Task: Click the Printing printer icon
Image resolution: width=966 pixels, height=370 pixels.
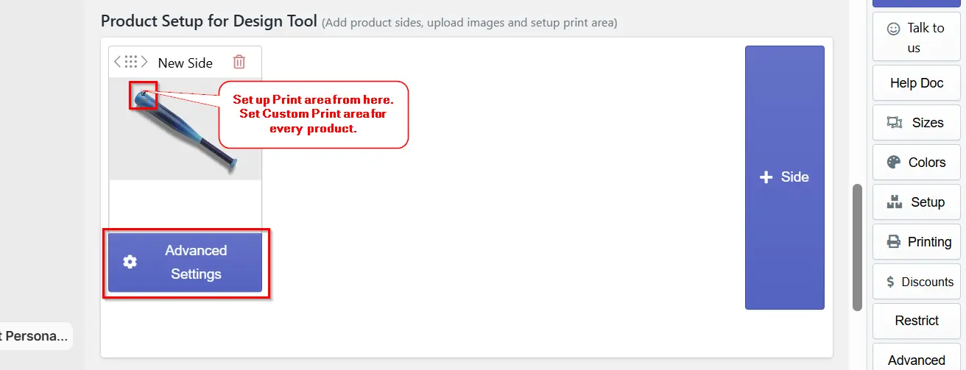Action: pyautogui.click(x=893, y=242)
